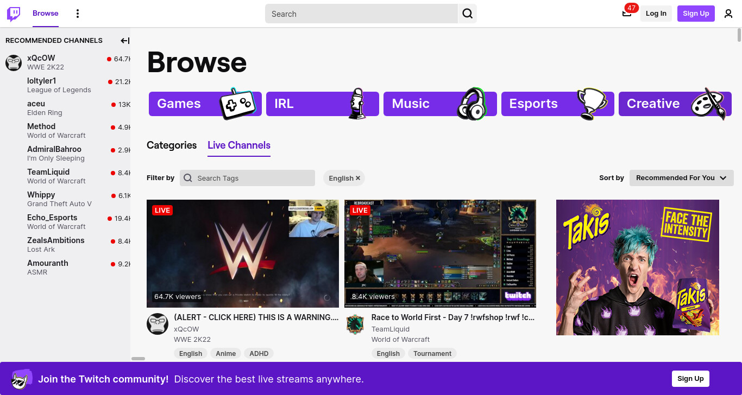Open the Esports category button
The height and width of the screenshot is (395, 742).
click(557, 104)
